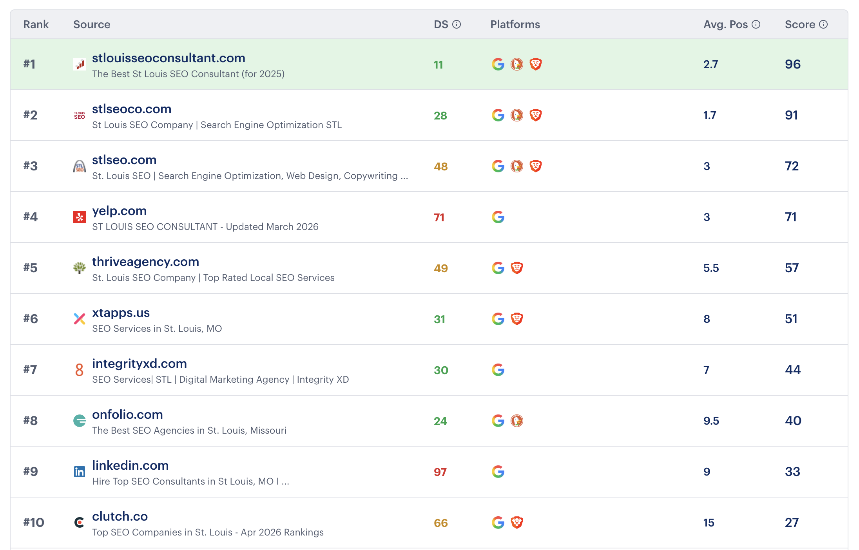Click DuckDuckGo icon in stlseoco.com row

[517, 115]
